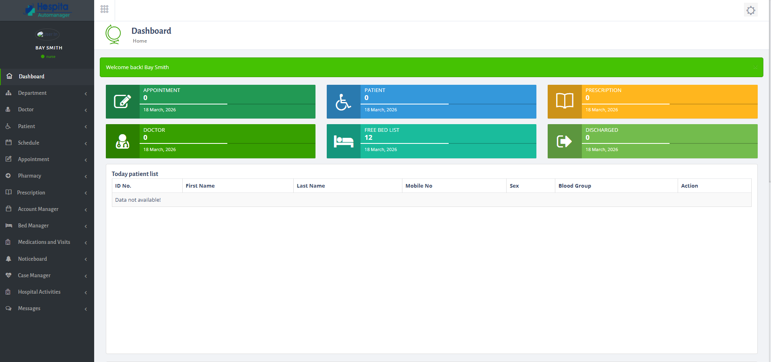
Task: Open the Messages chat icon in sidebar
Action: [9, 308]
